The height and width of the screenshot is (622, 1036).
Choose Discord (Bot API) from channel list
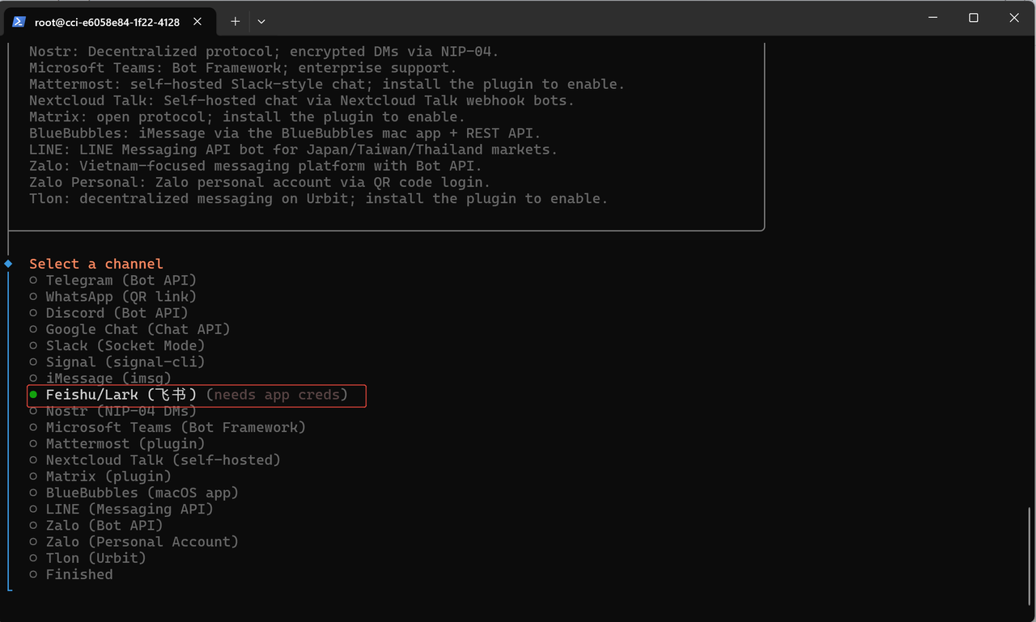click(117, 313)
